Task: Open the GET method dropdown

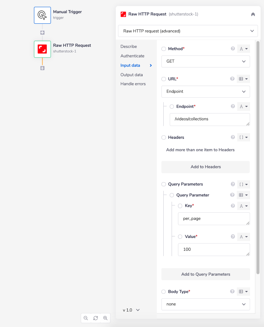Action: (205, 61)
